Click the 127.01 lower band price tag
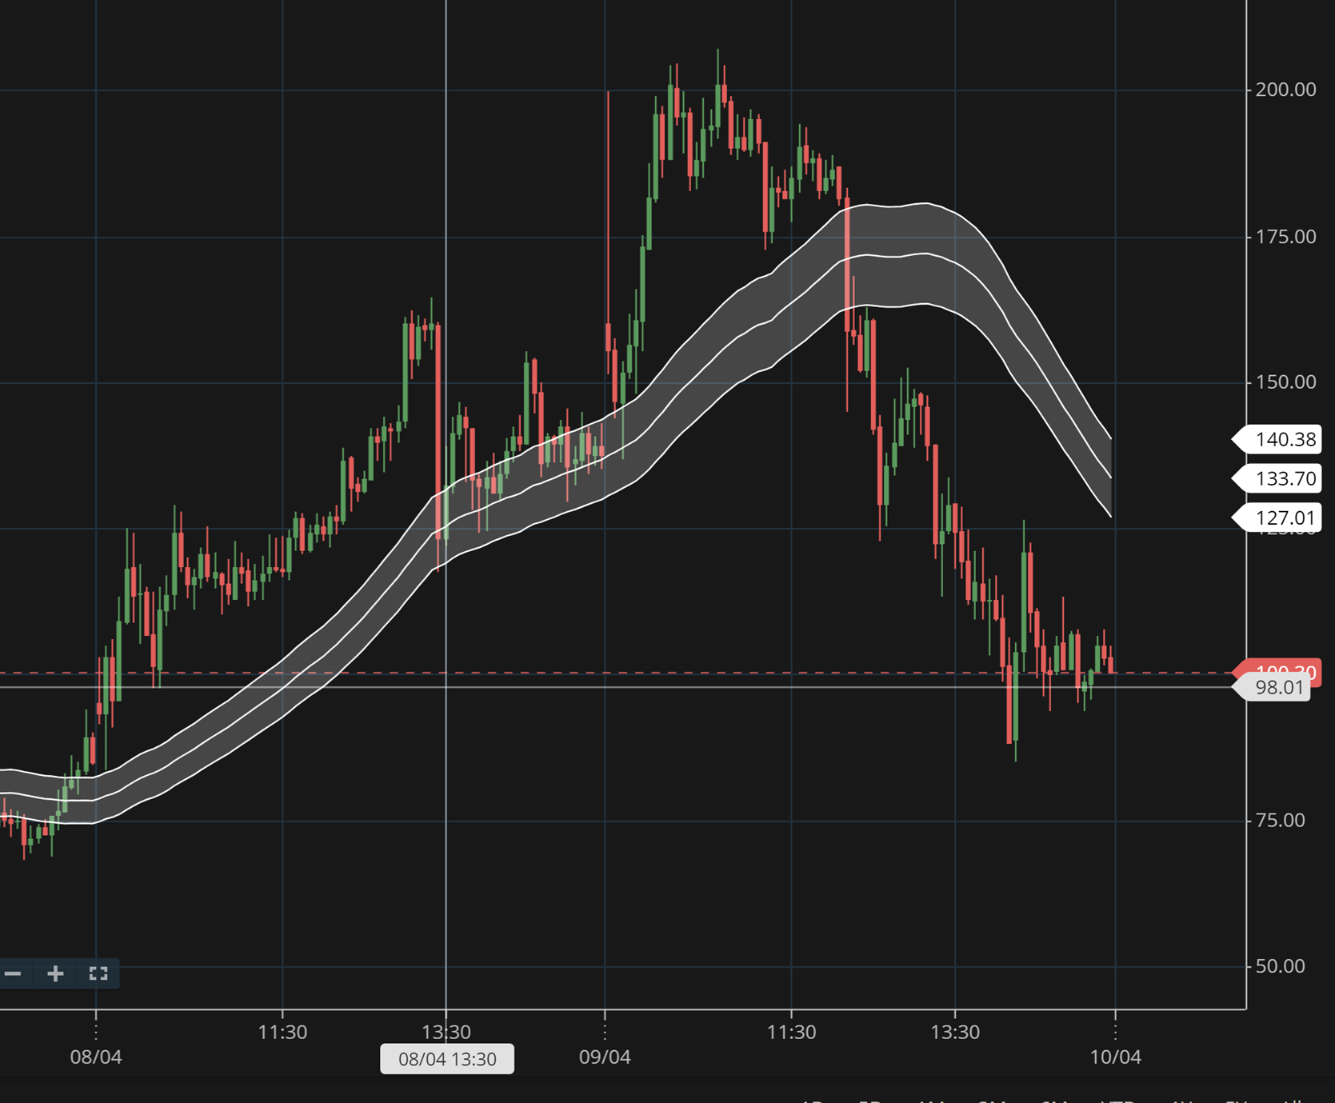The height and width of the screenshot is (1103, 1335). coord(1280,518)
